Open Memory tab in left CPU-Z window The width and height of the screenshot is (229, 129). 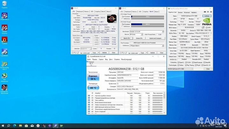pyautogui.click(x=87, y=11)
